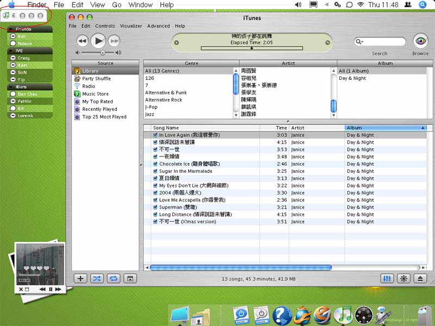Sort by Time column header
The image size is (435, 326).
(275, 128)
